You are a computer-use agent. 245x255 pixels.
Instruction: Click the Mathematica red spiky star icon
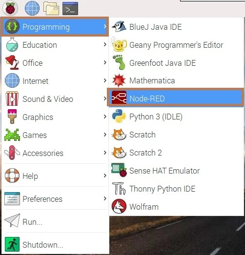(119, 80)
